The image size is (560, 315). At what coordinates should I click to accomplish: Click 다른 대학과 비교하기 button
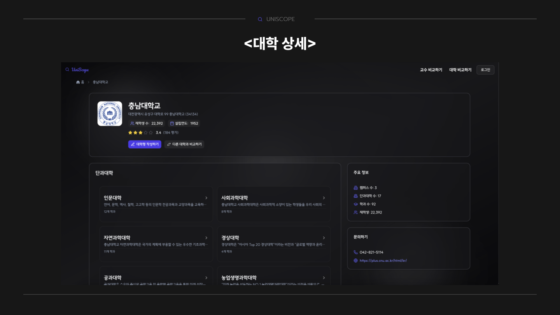184,144
